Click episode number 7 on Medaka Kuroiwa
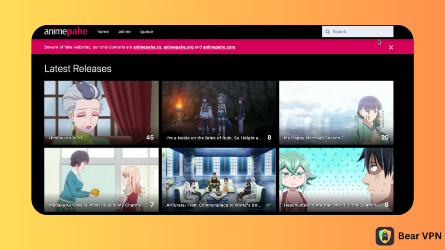 click(x=152, y=205)
